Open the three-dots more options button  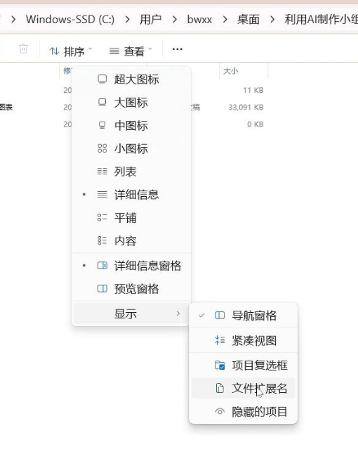[x=178, y=49]
